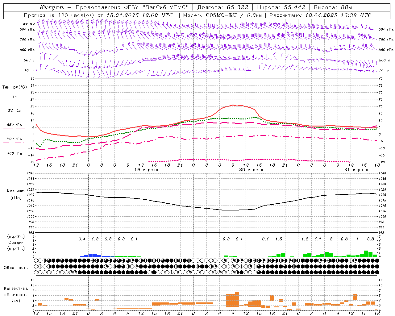Click the 1.3 precipitation value
The width and height of the screenshot is (395, 316).
[x=305, y=239]
